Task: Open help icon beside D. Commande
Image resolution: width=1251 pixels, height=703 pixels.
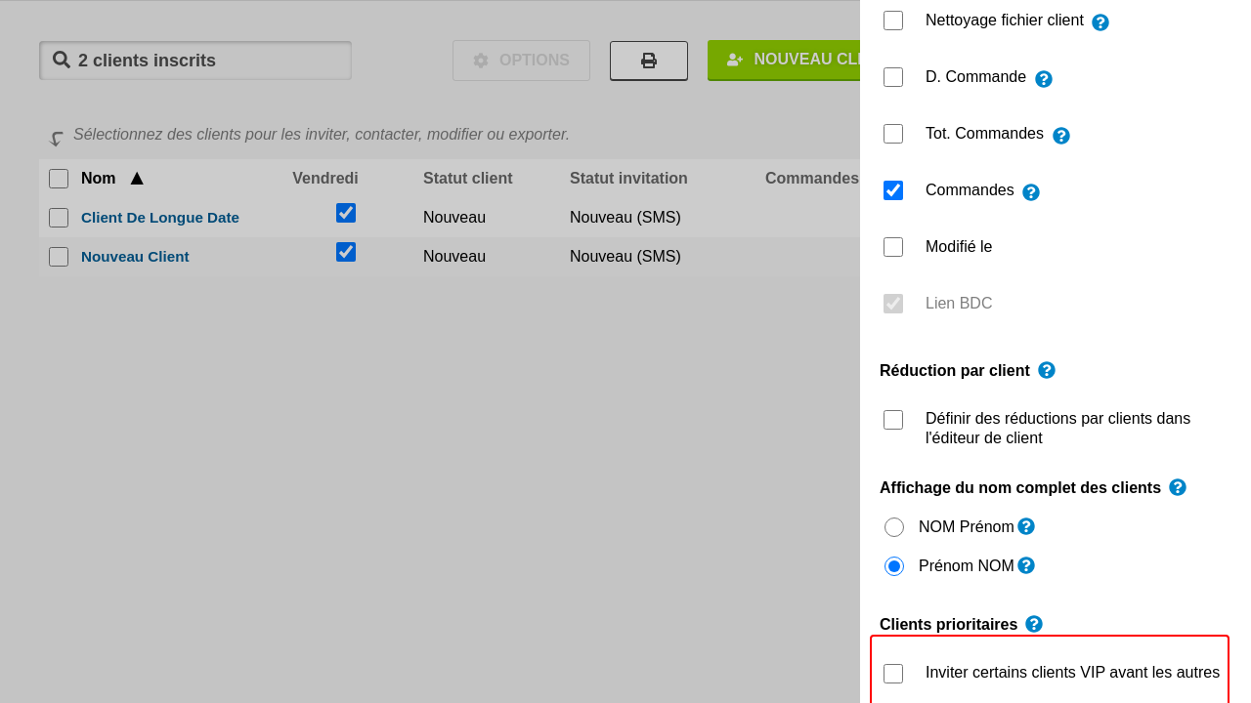Action: pyautogui.click(x=1044, y=79)
